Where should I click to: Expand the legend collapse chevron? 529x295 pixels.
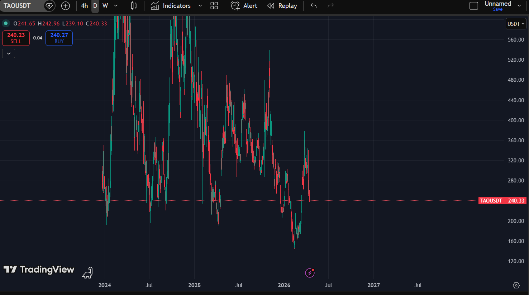[x=9, y=53]
